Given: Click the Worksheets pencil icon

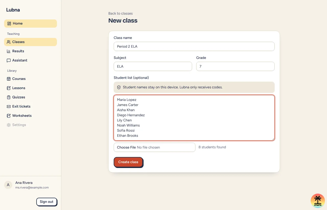Looking at the screenshot, I should click(x=9, y=116).
